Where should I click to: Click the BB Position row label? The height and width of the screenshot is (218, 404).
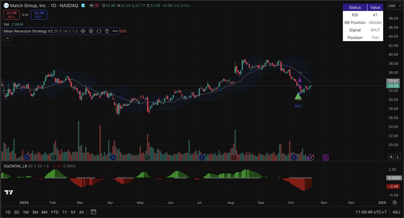coord(355,22)
